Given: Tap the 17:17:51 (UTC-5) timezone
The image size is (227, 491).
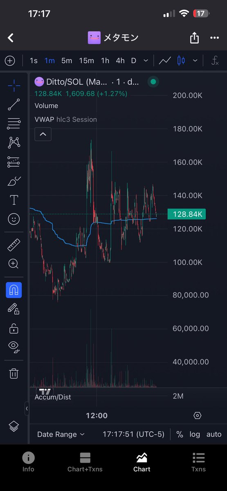Looking at the screenshot, I should coord(133,434).
